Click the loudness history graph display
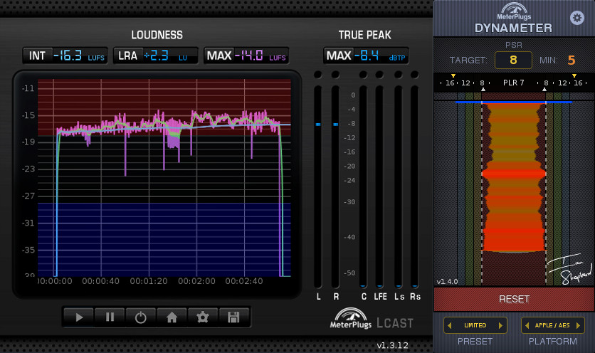Viewport: 595px width, 353px height. (164, 178)
